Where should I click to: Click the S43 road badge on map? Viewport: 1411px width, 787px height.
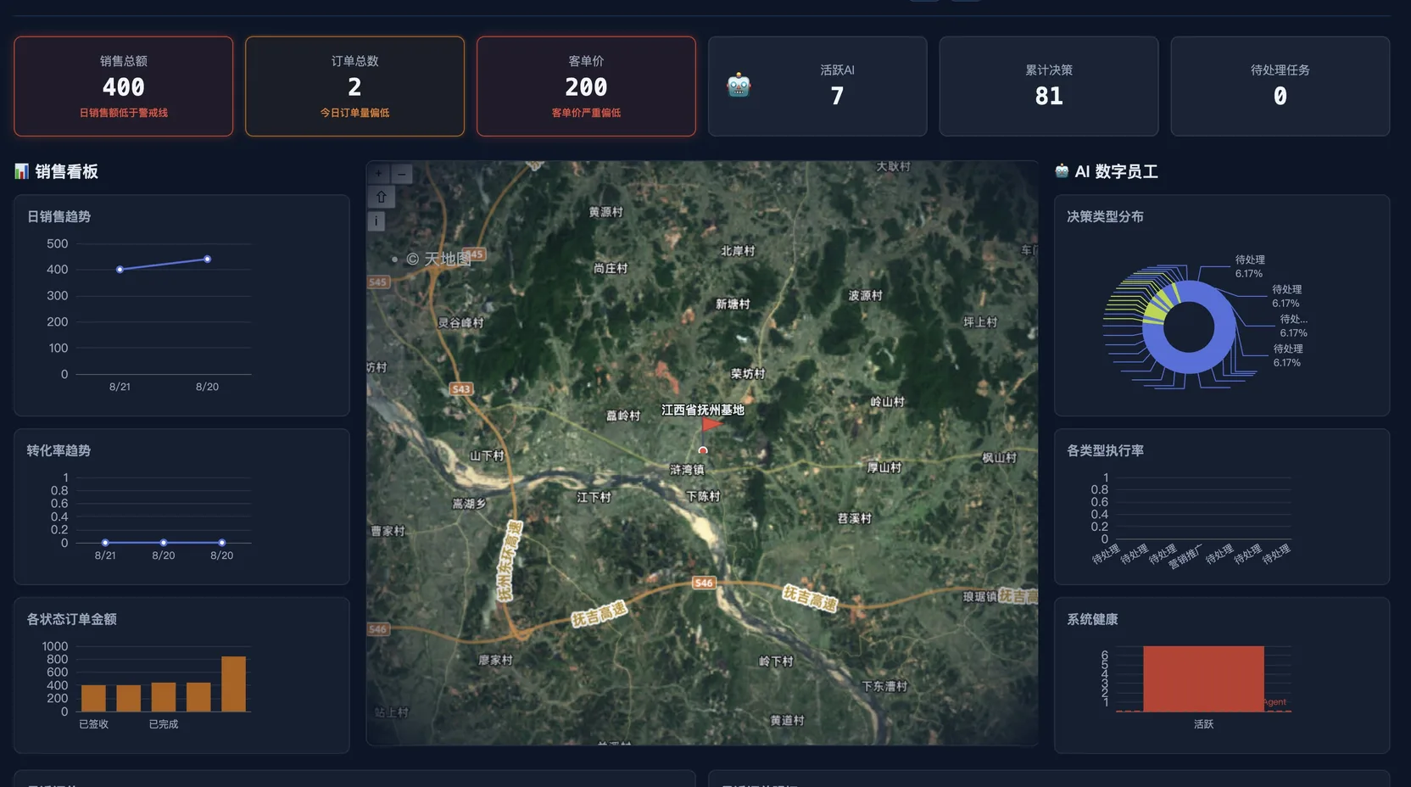pyautogui.click(x=461, y=389)
